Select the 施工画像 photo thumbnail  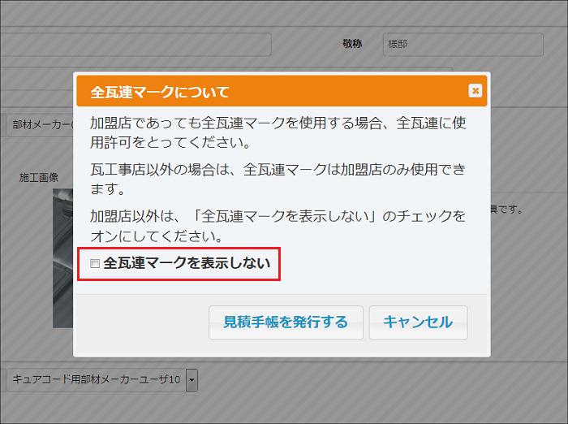63,260
